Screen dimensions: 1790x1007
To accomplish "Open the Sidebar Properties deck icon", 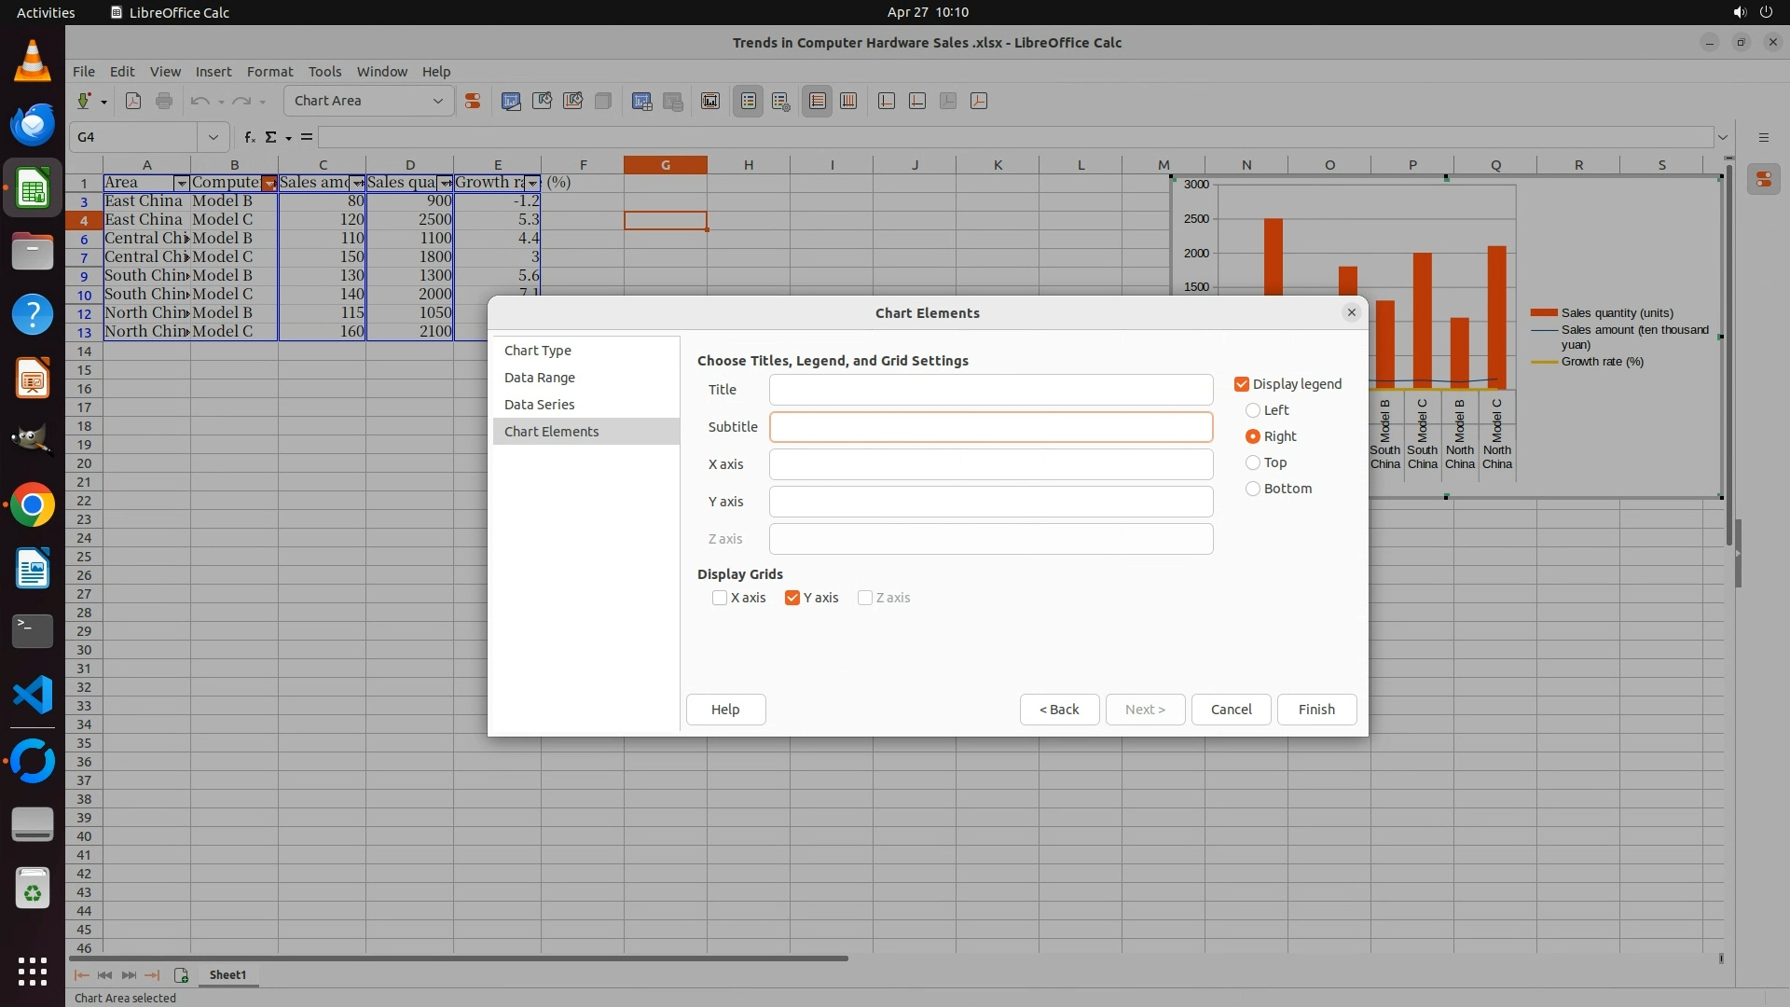I will click(x=1763, y=180).
